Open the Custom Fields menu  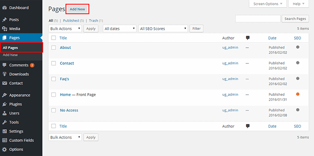[x=21, y=140]
